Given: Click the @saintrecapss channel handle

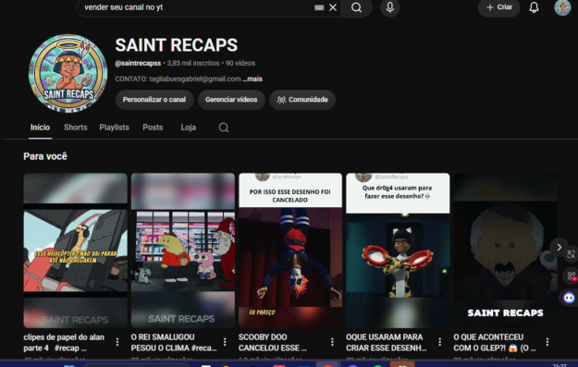Looking at the screenshot, I should 138,64.
